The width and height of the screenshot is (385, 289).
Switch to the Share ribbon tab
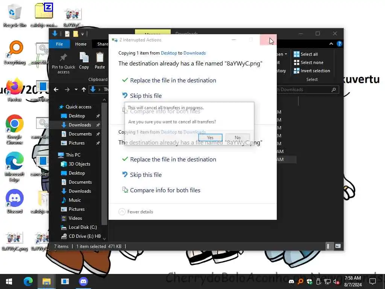pyautogui.click(x=102, y=44)
